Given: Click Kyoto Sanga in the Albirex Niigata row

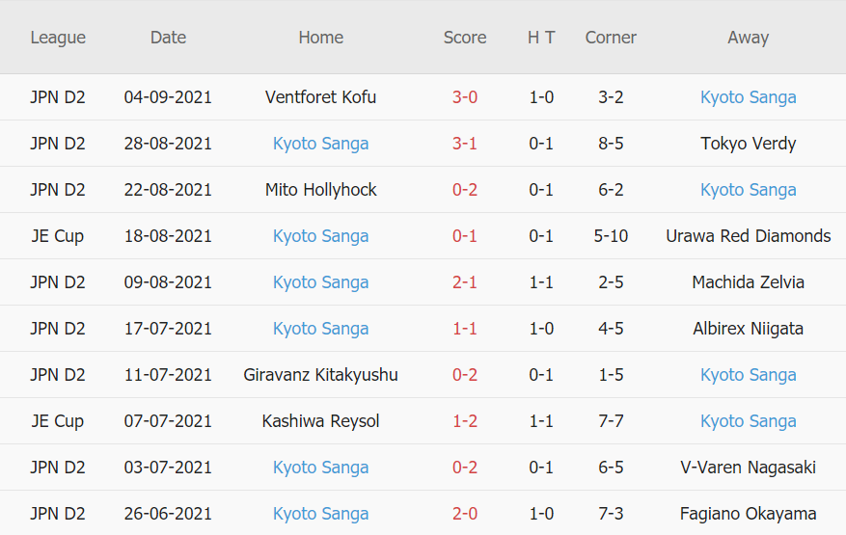Looking at the screenshot, I should tap(320, 329).
